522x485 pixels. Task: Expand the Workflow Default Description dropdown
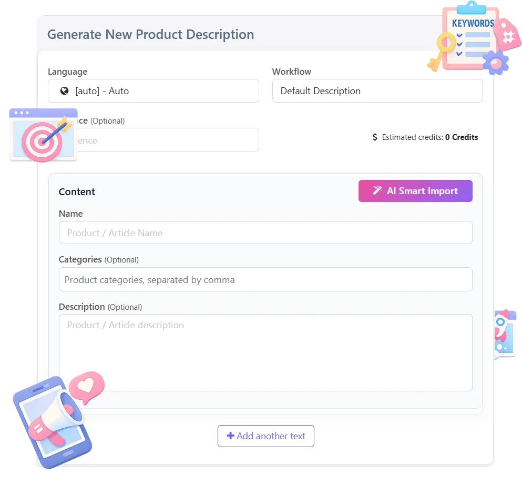(x=377, y=91)
